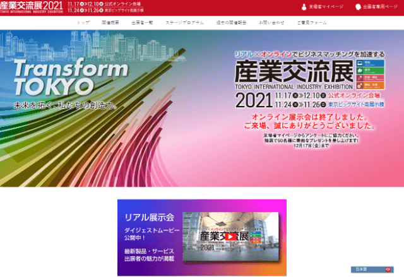Click the 公式オンライン会場 text in banner
The image size is (404, 277).
tap(353, 95)
